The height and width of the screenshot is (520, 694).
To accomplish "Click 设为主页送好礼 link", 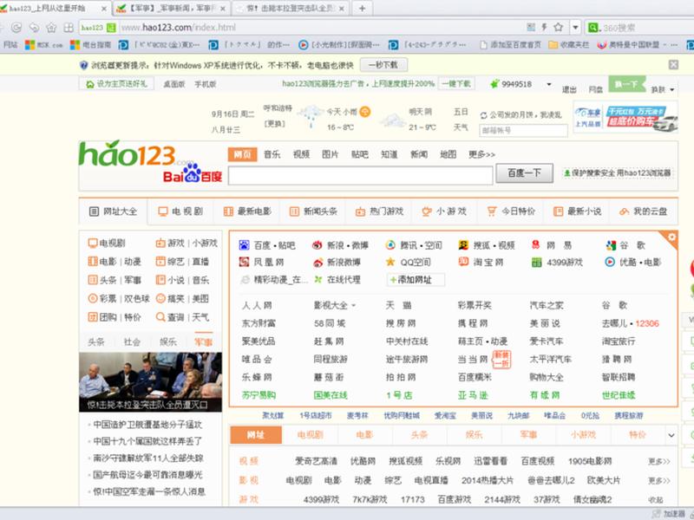I will point(116,83).
